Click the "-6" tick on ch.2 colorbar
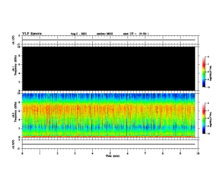 coord(208,103)
